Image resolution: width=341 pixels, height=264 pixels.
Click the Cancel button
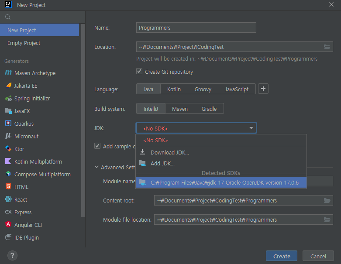point(318,256)
